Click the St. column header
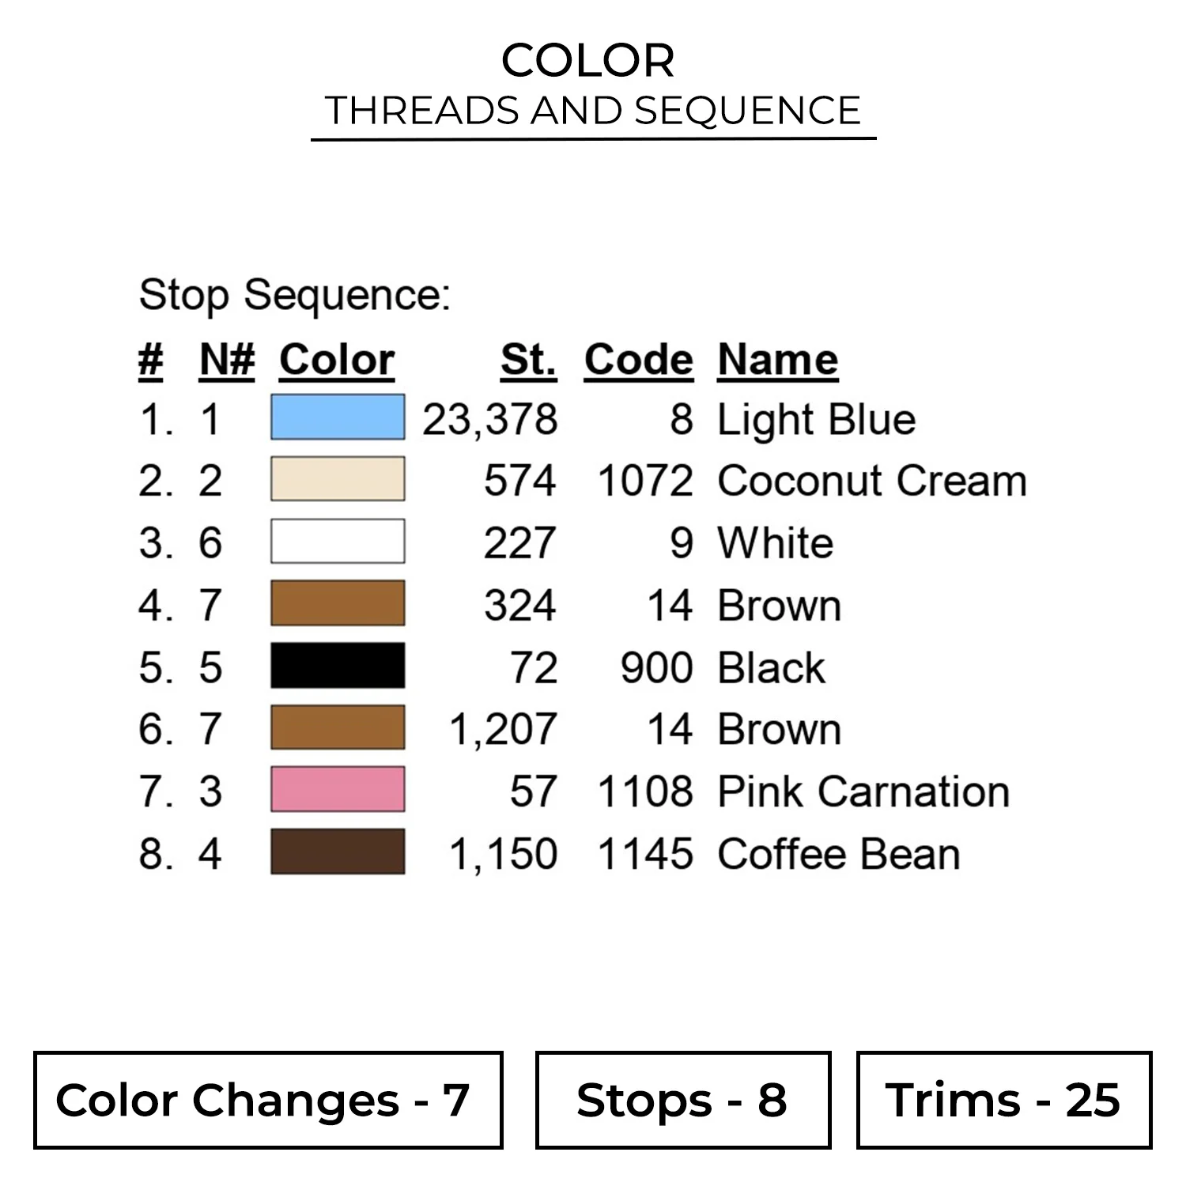Image resolution: width=1186 pixels, height=1186 pixels. [x=528, y=360]
